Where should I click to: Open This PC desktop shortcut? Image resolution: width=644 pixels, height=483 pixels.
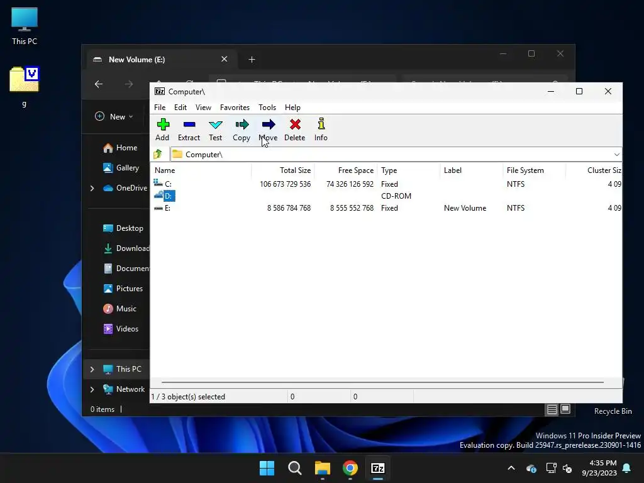click(25, 26)
